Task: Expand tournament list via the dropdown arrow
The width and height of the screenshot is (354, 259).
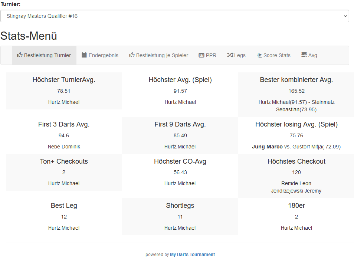Action: point(345,16)
